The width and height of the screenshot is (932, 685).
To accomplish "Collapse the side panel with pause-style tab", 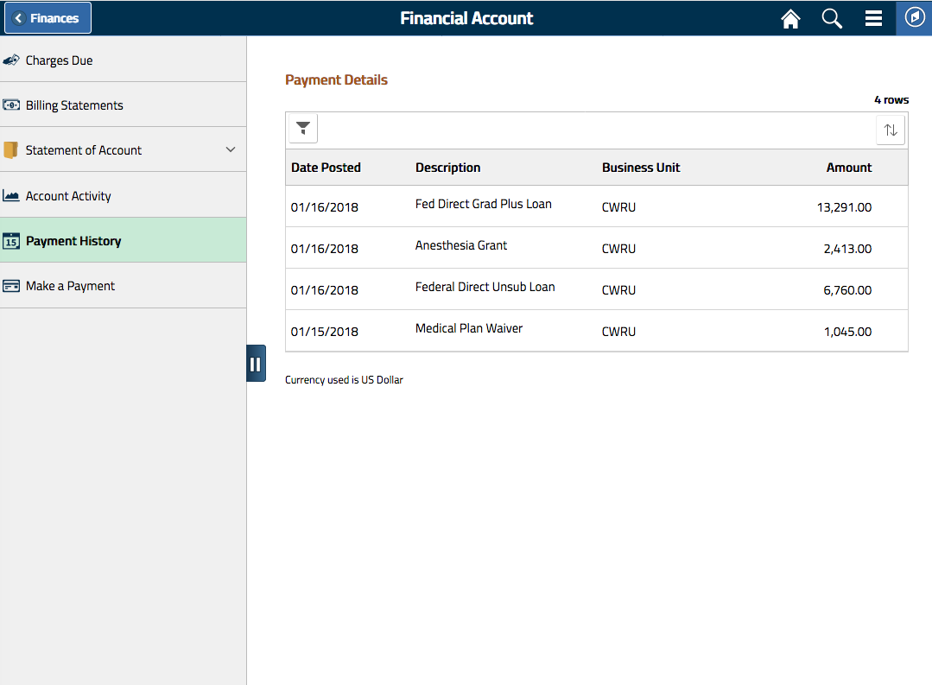I will pyautogui.click(x=256, y=364).
